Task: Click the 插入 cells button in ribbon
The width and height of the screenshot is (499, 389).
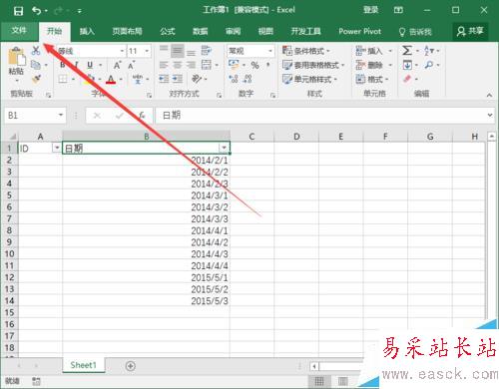Action: pyautogui.click(x=369, y=51)
